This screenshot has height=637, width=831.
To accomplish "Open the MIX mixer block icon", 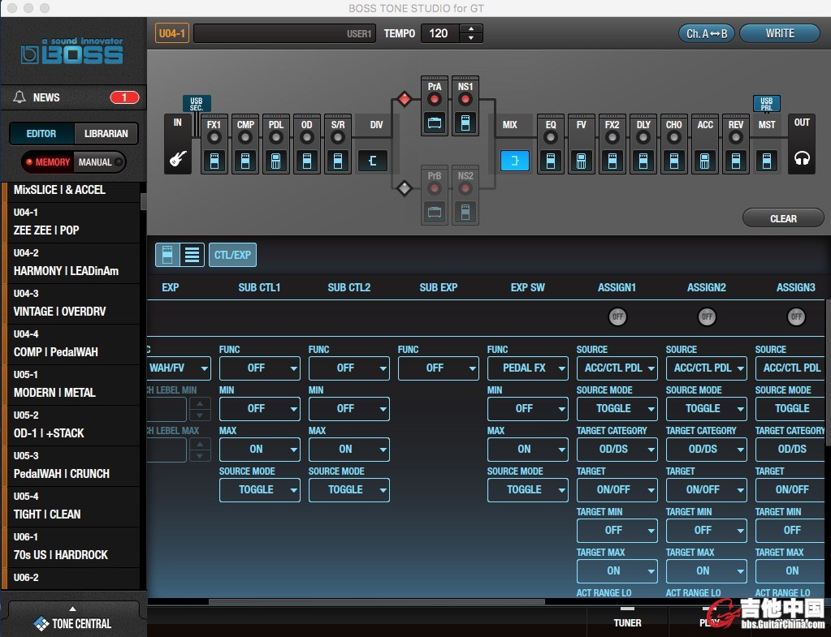I will 515,161.
